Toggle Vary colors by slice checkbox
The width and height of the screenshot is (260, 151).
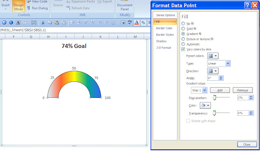183,49
